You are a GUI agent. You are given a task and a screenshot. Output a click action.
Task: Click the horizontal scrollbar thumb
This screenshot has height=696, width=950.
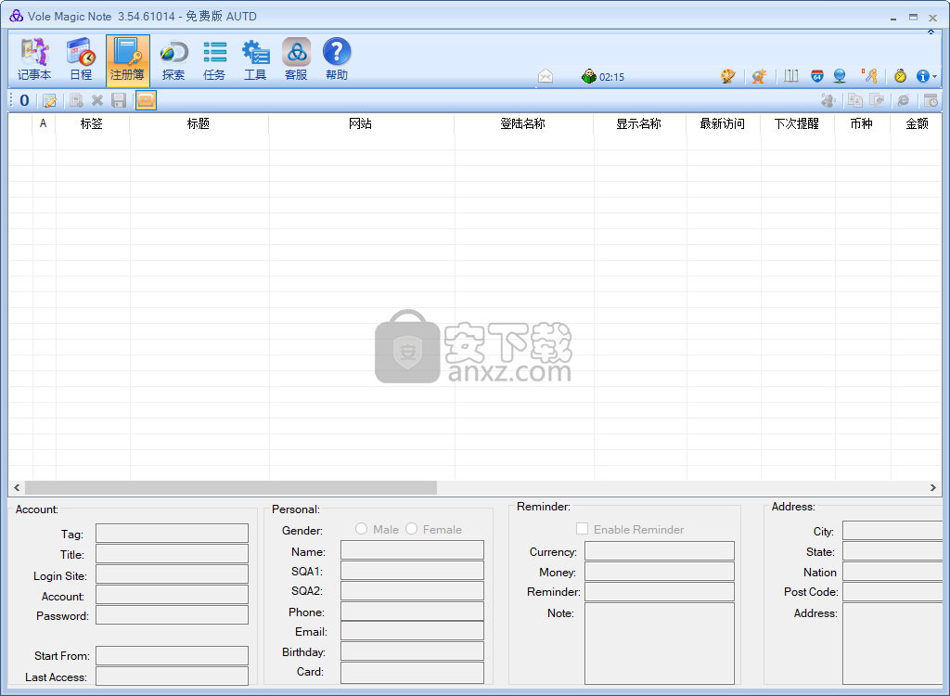coord(231,487)
